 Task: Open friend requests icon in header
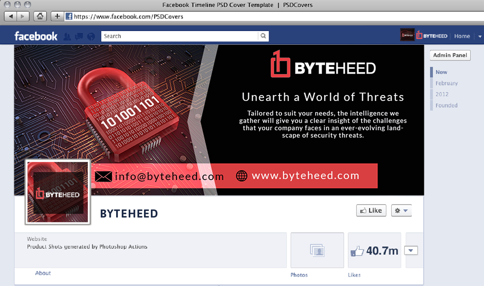coord(67,36)
